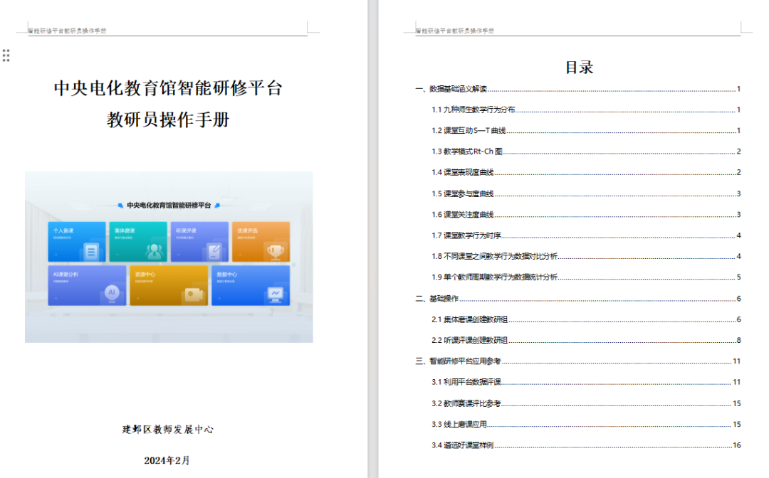Click the monitor chart icon on the 数据中心 tile
Viewport: 769px width, 478px height.
274,293
